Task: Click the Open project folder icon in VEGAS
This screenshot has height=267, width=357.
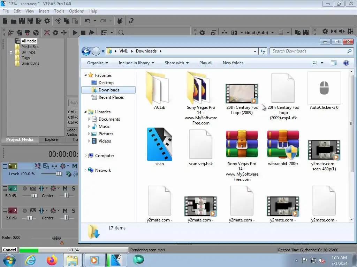Action: pos(14,21)
